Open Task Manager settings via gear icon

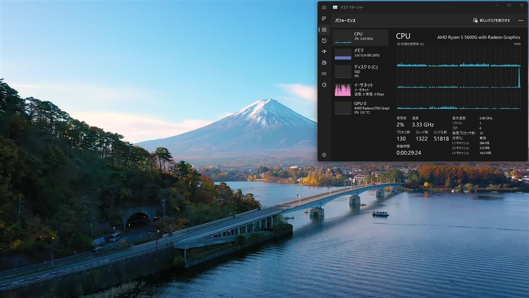point(324,155)
